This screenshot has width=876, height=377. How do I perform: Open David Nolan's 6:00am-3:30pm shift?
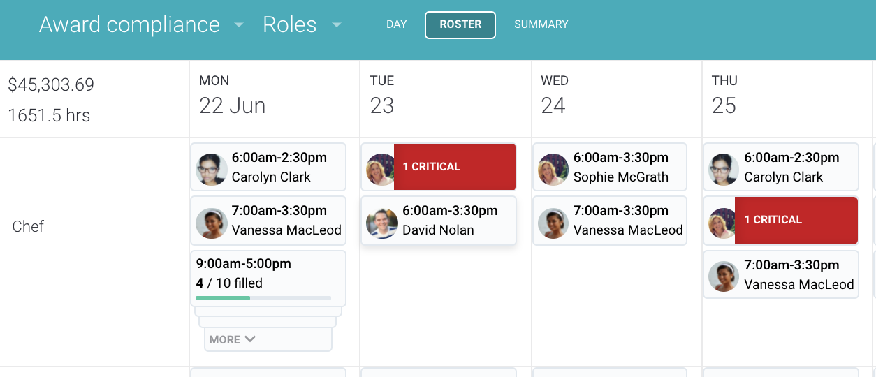(439, 221)
